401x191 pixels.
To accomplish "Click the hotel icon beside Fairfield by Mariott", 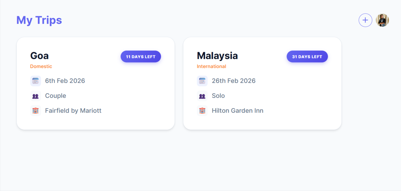I will point(36,111).
